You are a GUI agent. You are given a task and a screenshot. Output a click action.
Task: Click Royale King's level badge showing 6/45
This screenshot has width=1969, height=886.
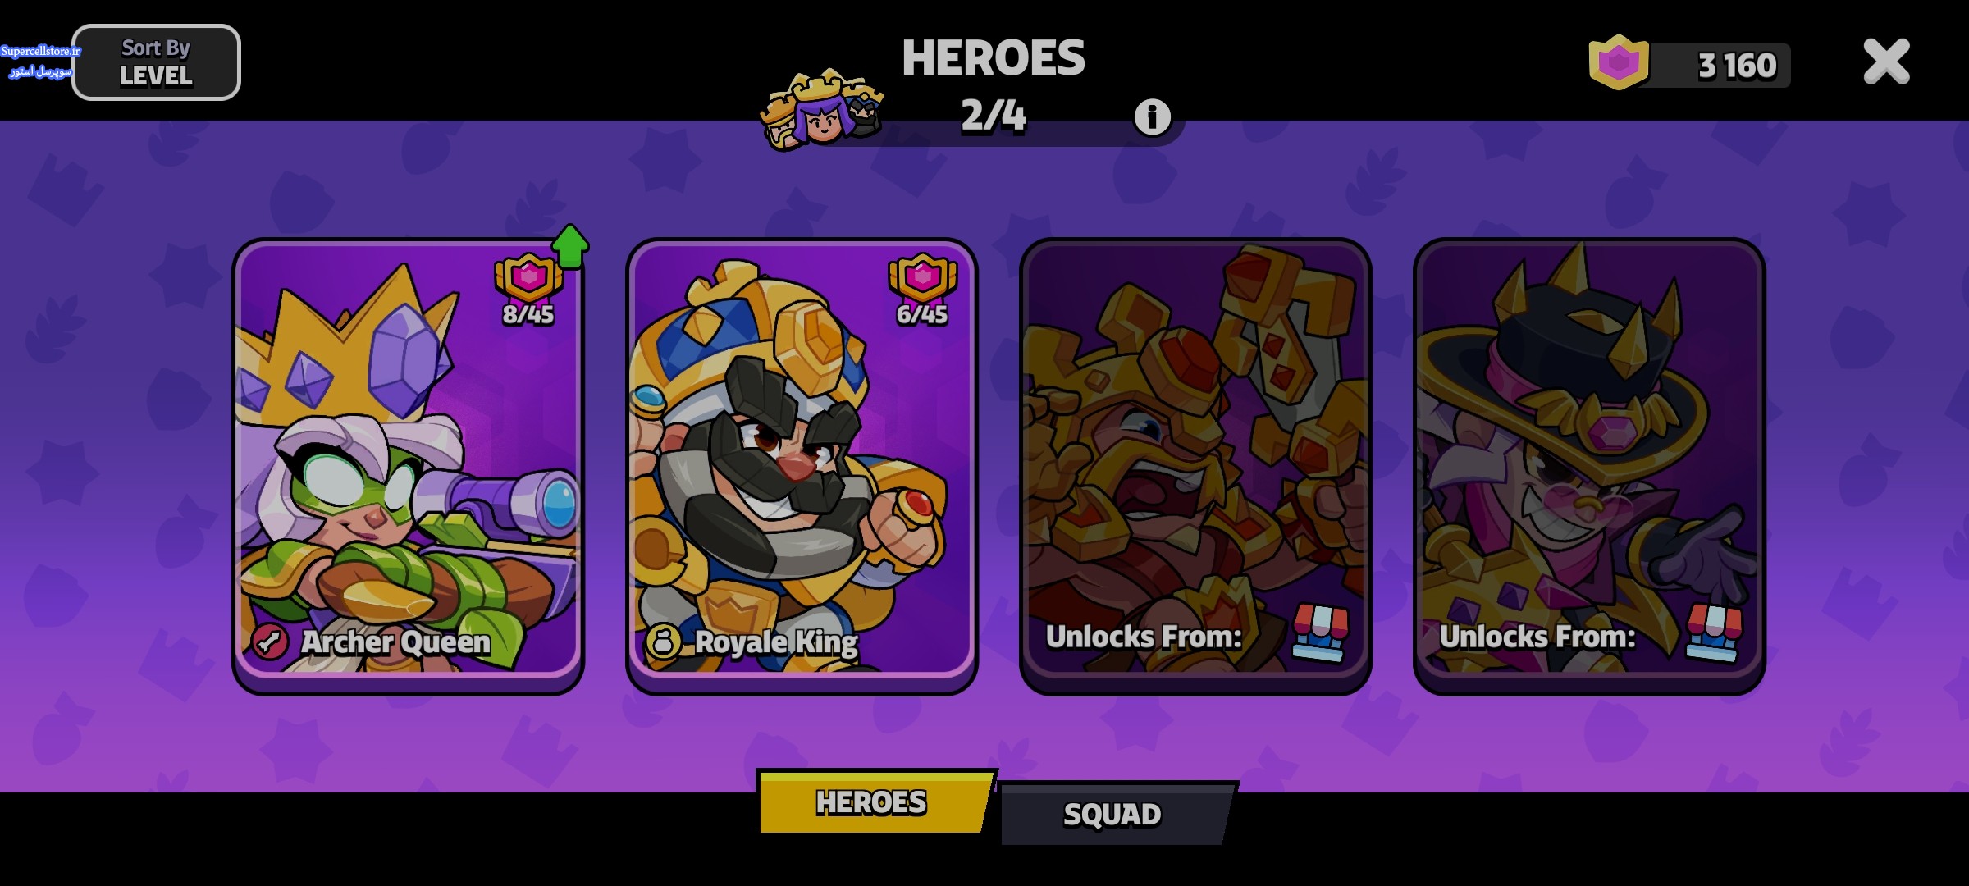tap(922, 290)
